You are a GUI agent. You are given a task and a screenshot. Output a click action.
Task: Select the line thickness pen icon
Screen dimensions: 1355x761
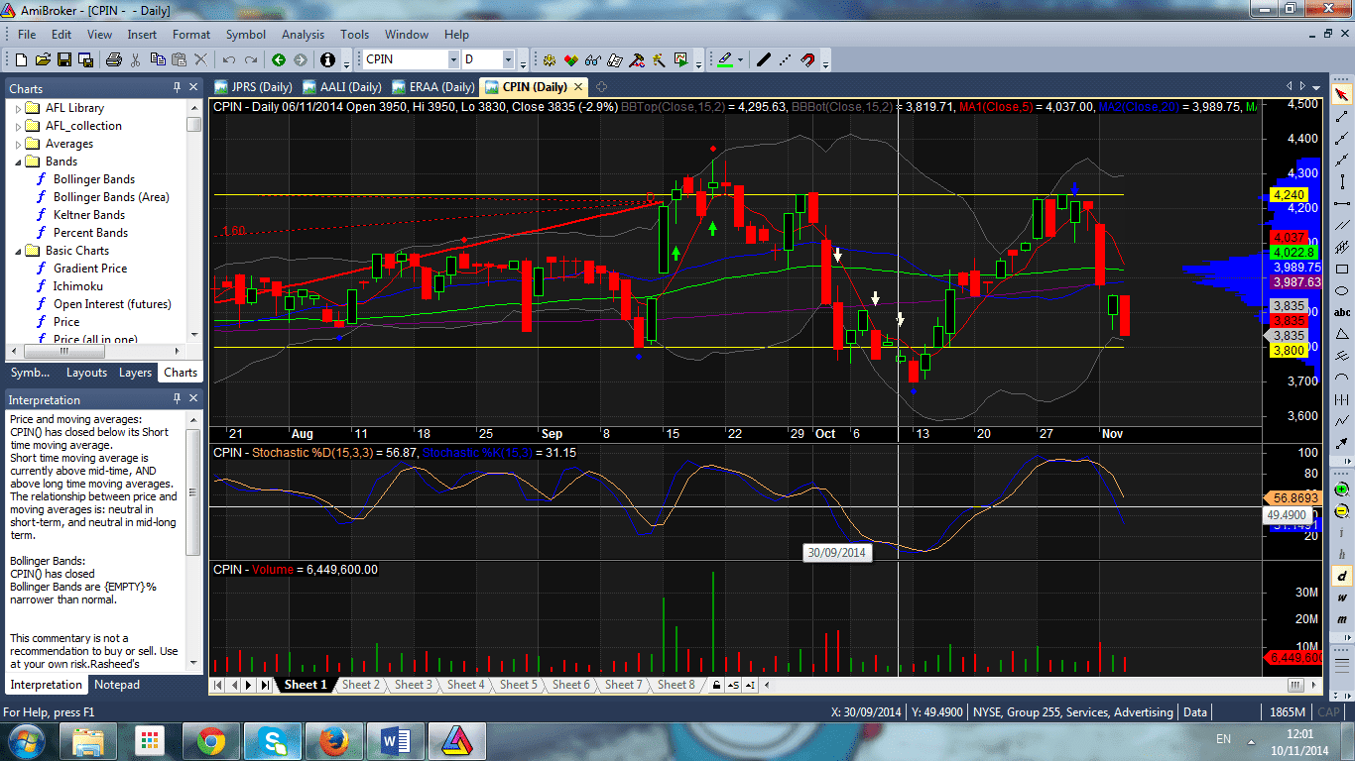click(763, 59)
